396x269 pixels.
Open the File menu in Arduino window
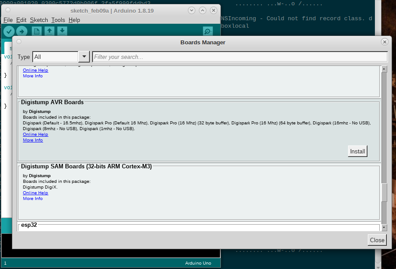8,20
